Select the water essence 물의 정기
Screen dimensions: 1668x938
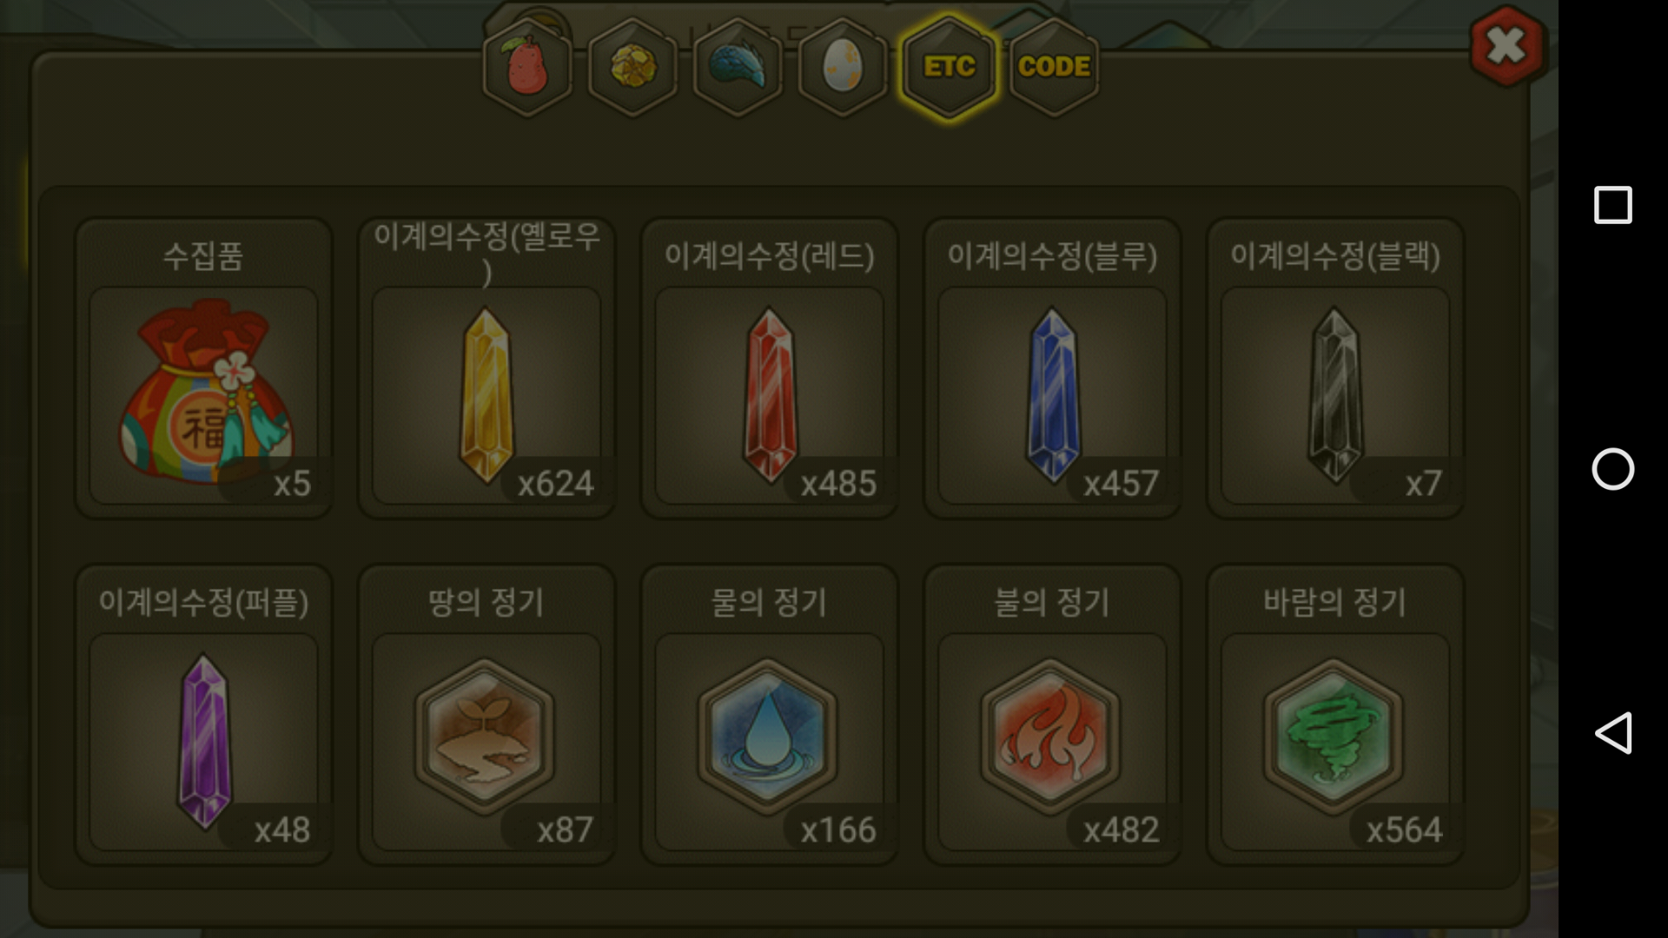(770, 715)
